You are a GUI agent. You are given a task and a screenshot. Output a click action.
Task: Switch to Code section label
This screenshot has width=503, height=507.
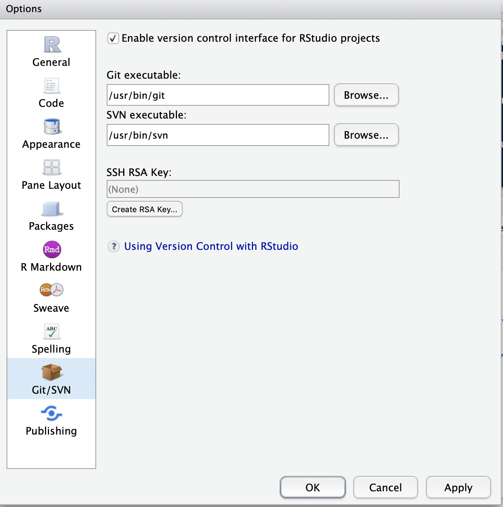pos(51,103)
